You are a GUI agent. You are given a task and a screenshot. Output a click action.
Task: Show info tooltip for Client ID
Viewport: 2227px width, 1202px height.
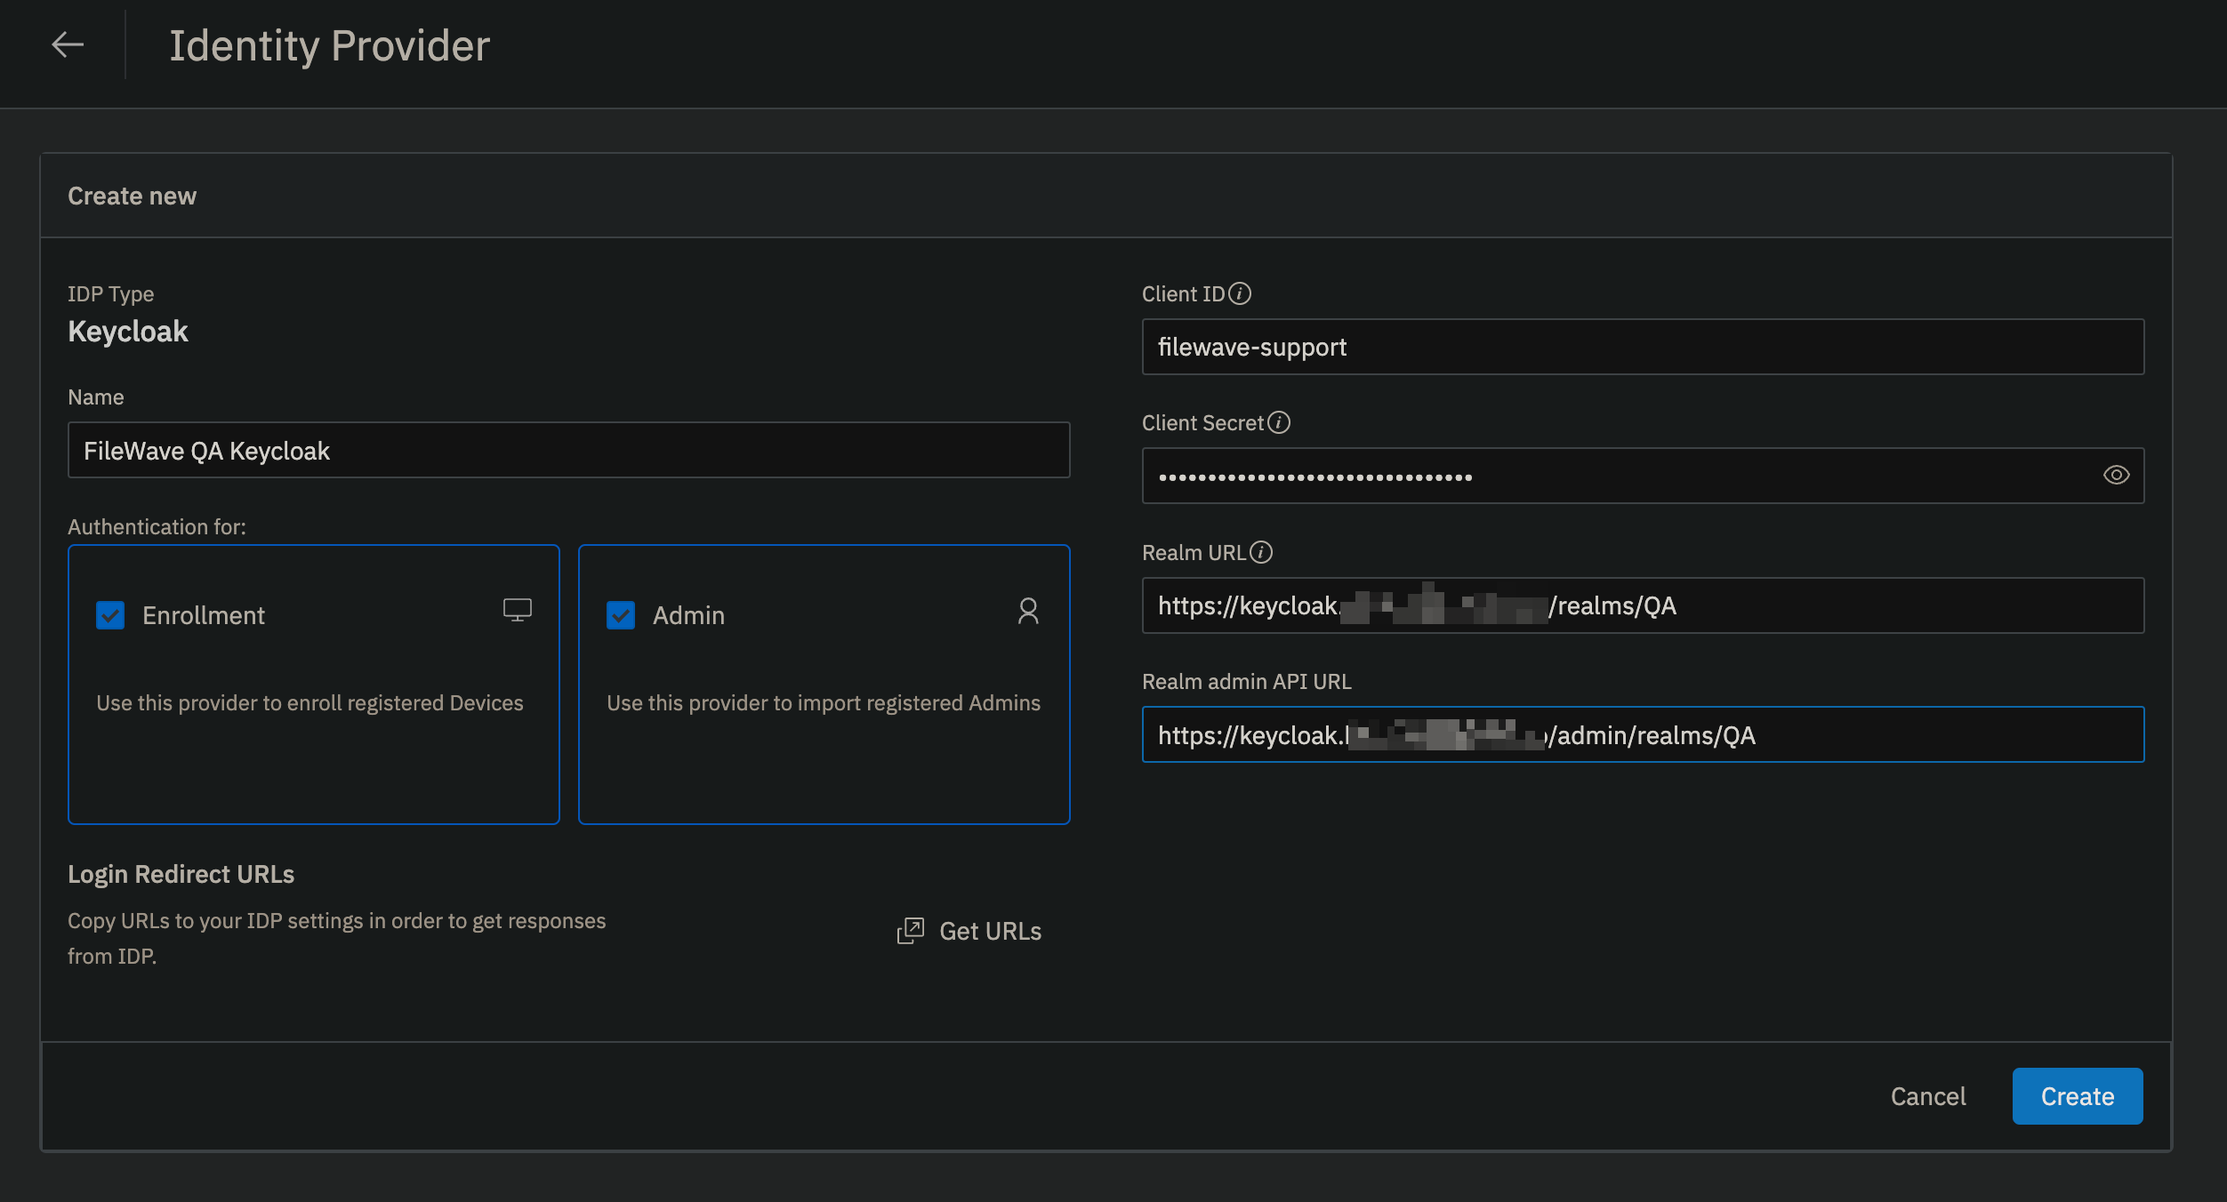click(1240, 294)
